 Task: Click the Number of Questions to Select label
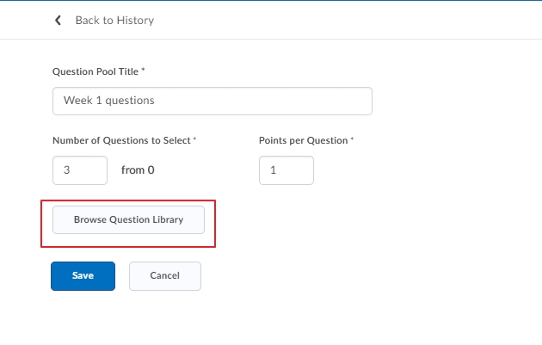(x=121, y=140)
